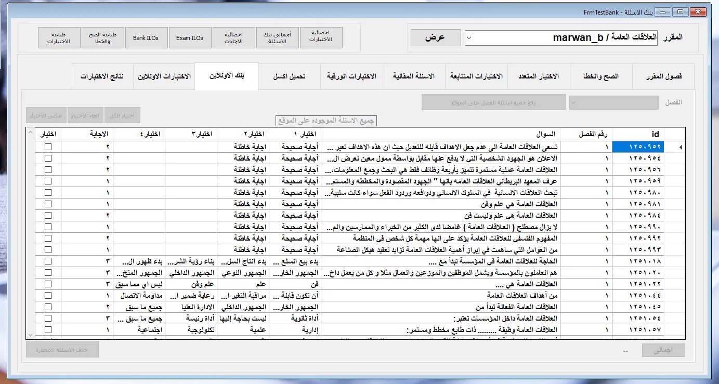Click طباعة الصح والخطا print button
This screenshot has height=384, width=719.
103,38
